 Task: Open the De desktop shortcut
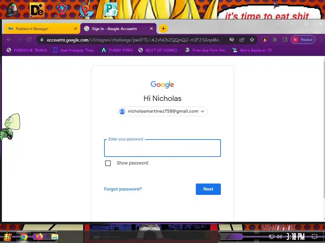(x=37, y=10)
